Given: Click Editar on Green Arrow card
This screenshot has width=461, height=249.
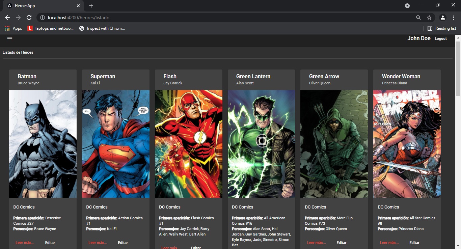Looking at the screenshot, I should click(342, 243).
